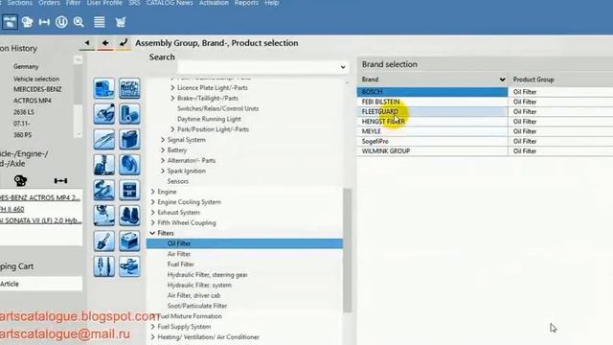The image size is (613, 345).
Task: Click the Search input field
Action: pos(258,67)
